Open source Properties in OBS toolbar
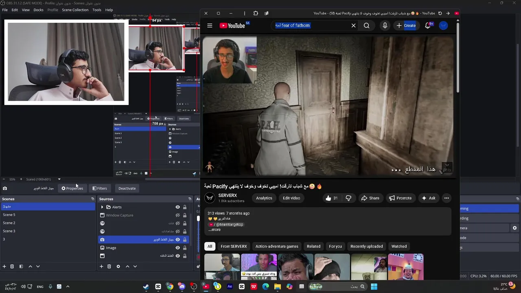Screen dimensions: 521x293 pyautogui.click(x=72, y=188)
